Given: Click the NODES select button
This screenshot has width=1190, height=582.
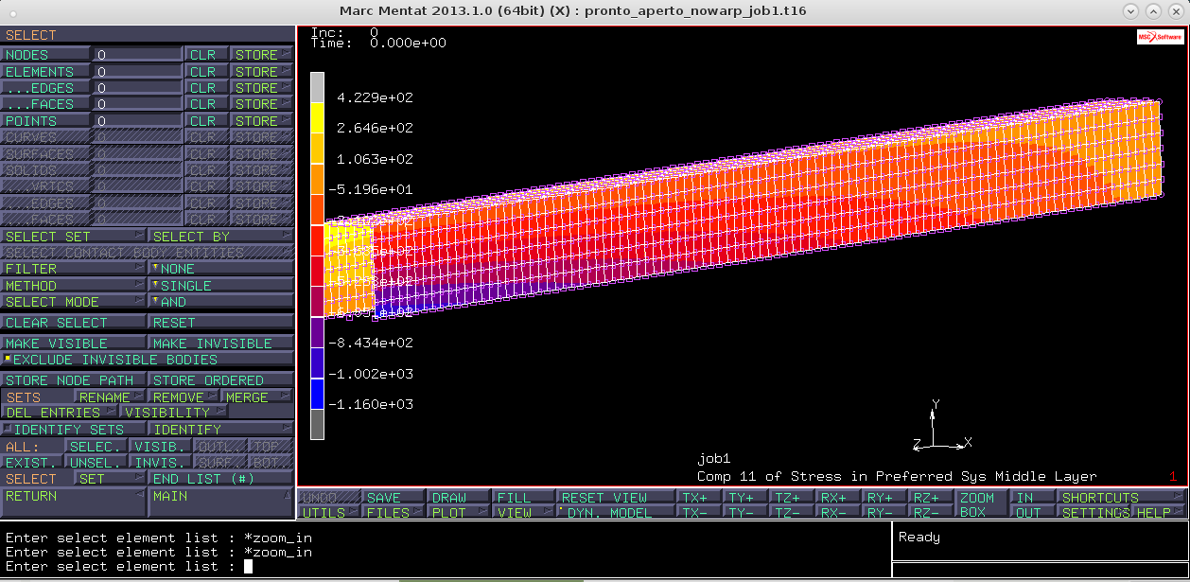Looking at the screenshot, I should (45, 55).
